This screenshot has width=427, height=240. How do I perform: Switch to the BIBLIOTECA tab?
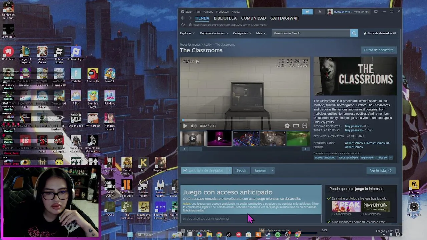225,18
